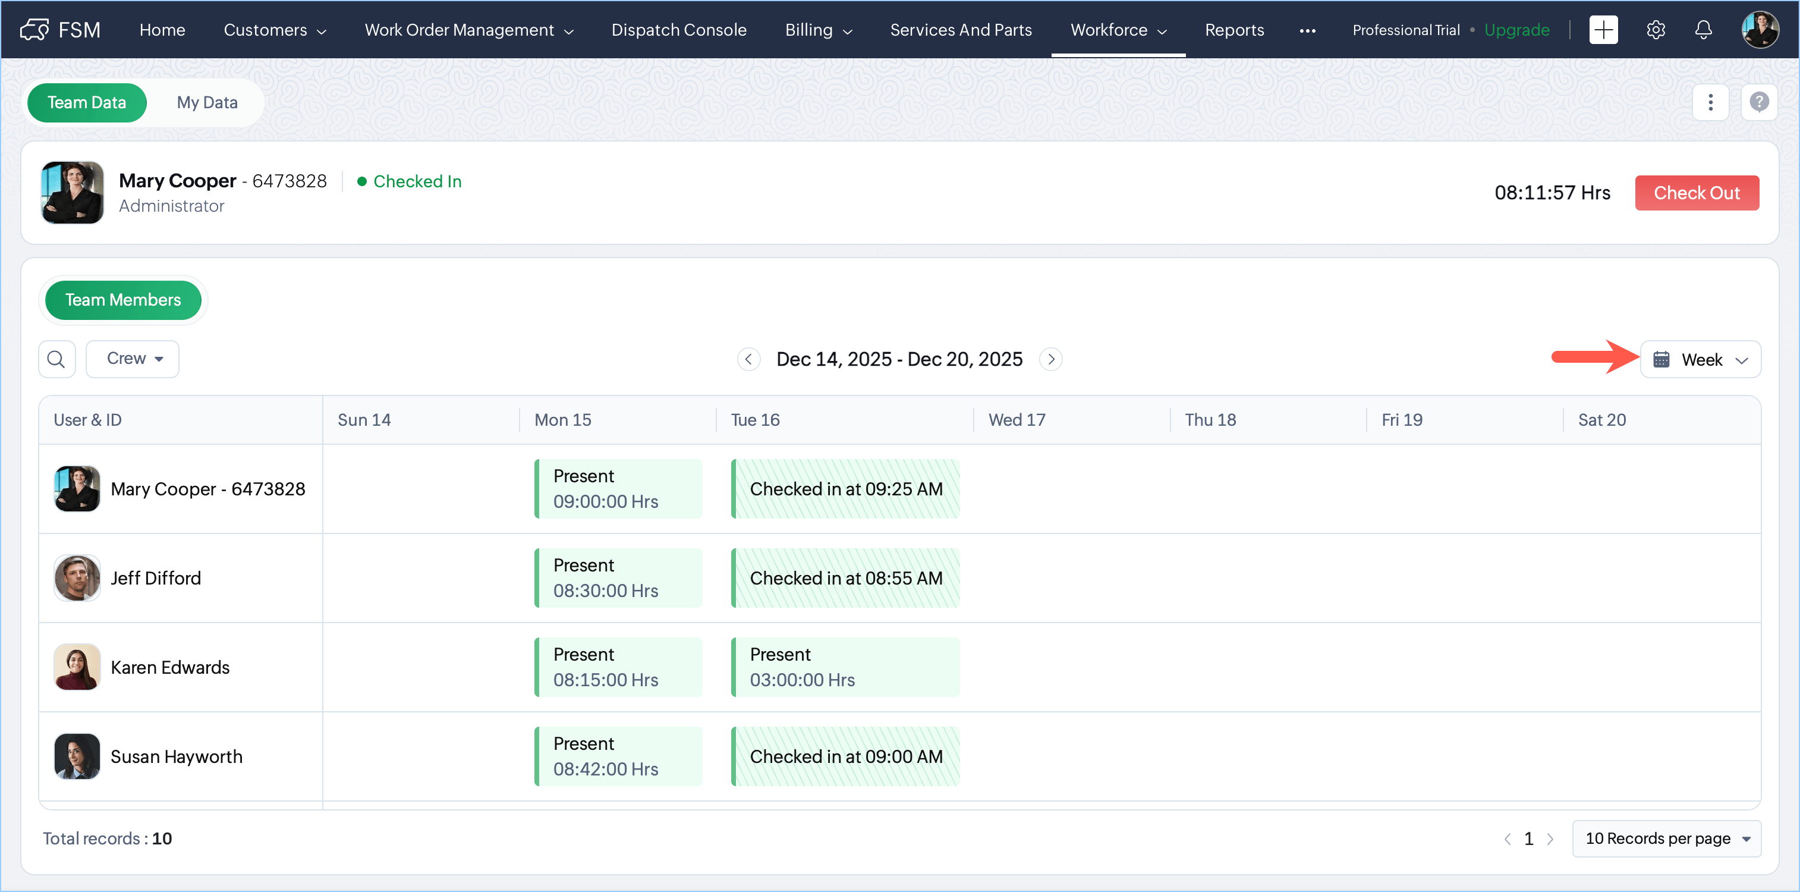Screen dimensions: 1800x892
Task: Open the vertical three-dot options menu
Action: coord(1710,102)
